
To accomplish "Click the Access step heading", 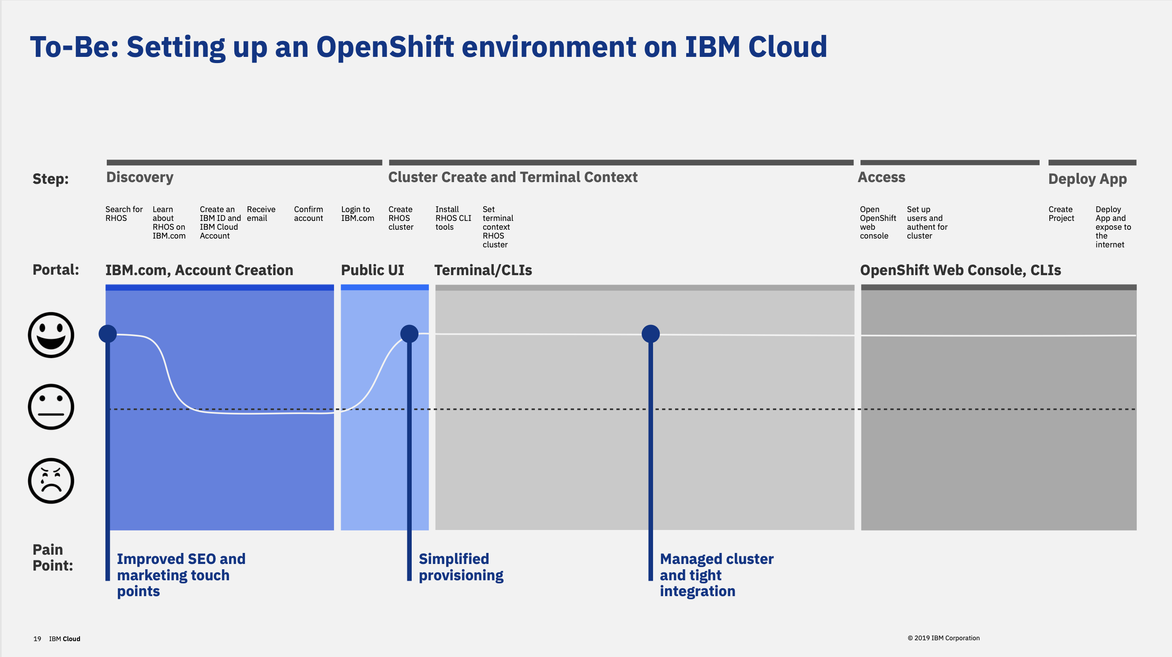I will click(881, 177).
